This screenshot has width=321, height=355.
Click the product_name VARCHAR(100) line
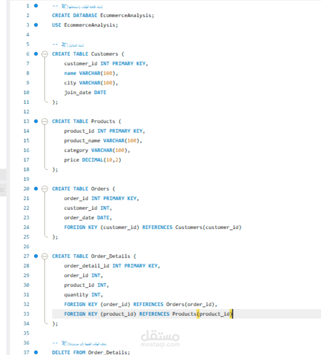(x=103, y=141)
